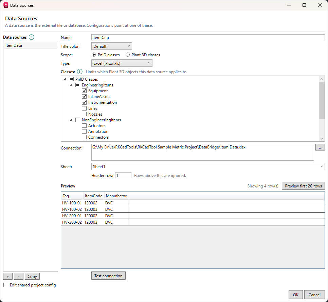
Task: Click the Manufactor column header
Action: [116, 196]
